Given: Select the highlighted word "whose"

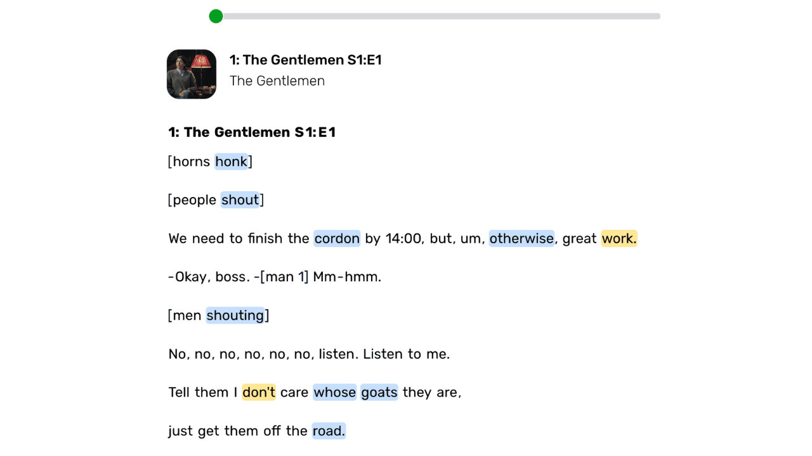Looking at the screenshot, I should (334, 392).
